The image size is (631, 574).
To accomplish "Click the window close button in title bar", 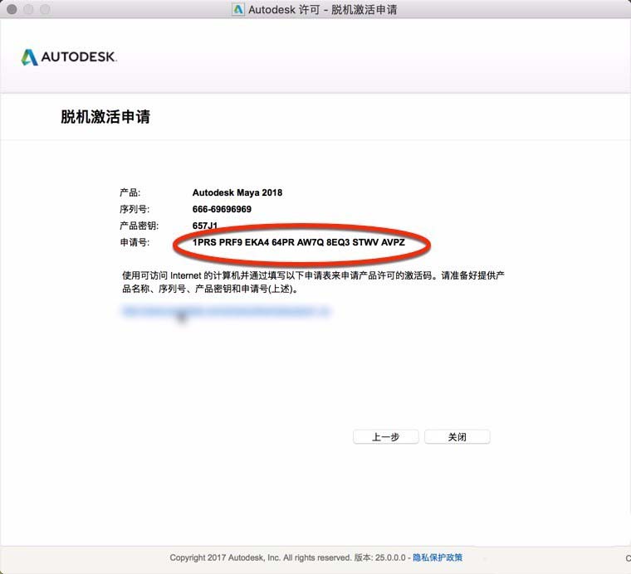I will [12, 9].
